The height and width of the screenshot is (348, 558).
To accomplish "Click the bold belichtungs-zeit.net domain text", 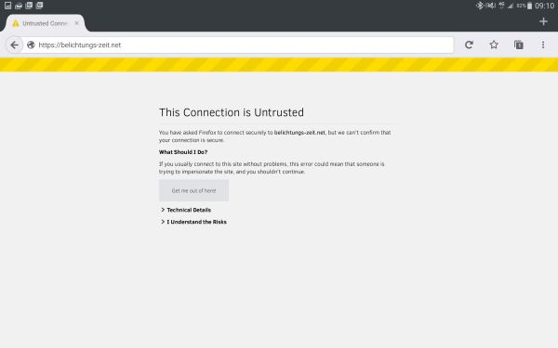I will click(299, 133).
